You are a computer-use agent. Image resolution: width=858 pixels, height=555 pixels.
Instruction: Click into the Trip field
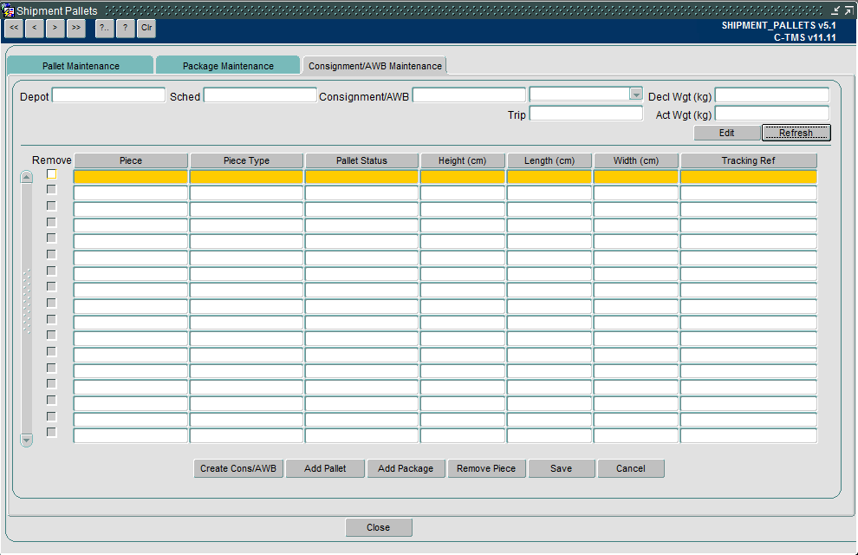click(586, 114)
